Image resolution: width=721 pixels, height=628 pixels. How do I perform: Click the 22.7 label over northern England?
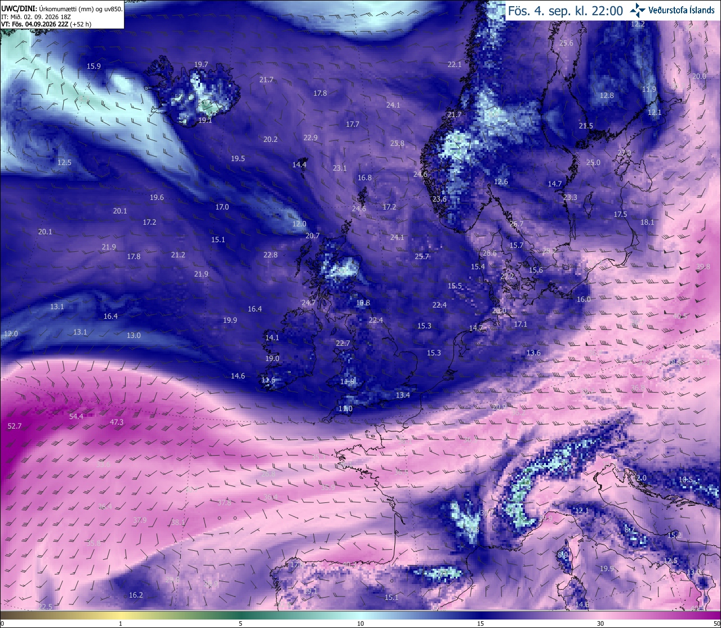(x=342, y=344)
